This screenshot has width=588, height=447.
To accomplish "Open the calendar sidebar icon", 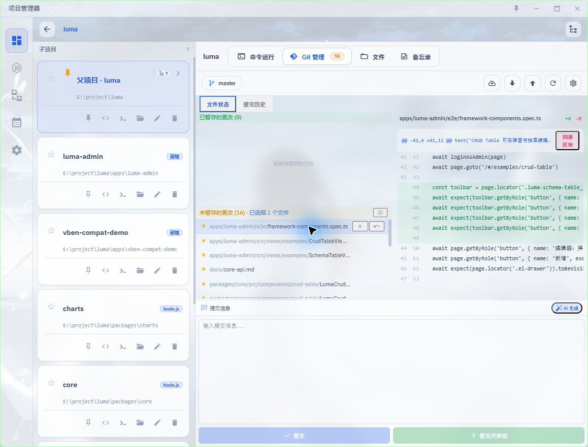I will pyautogui.click(x=16, y=122).
